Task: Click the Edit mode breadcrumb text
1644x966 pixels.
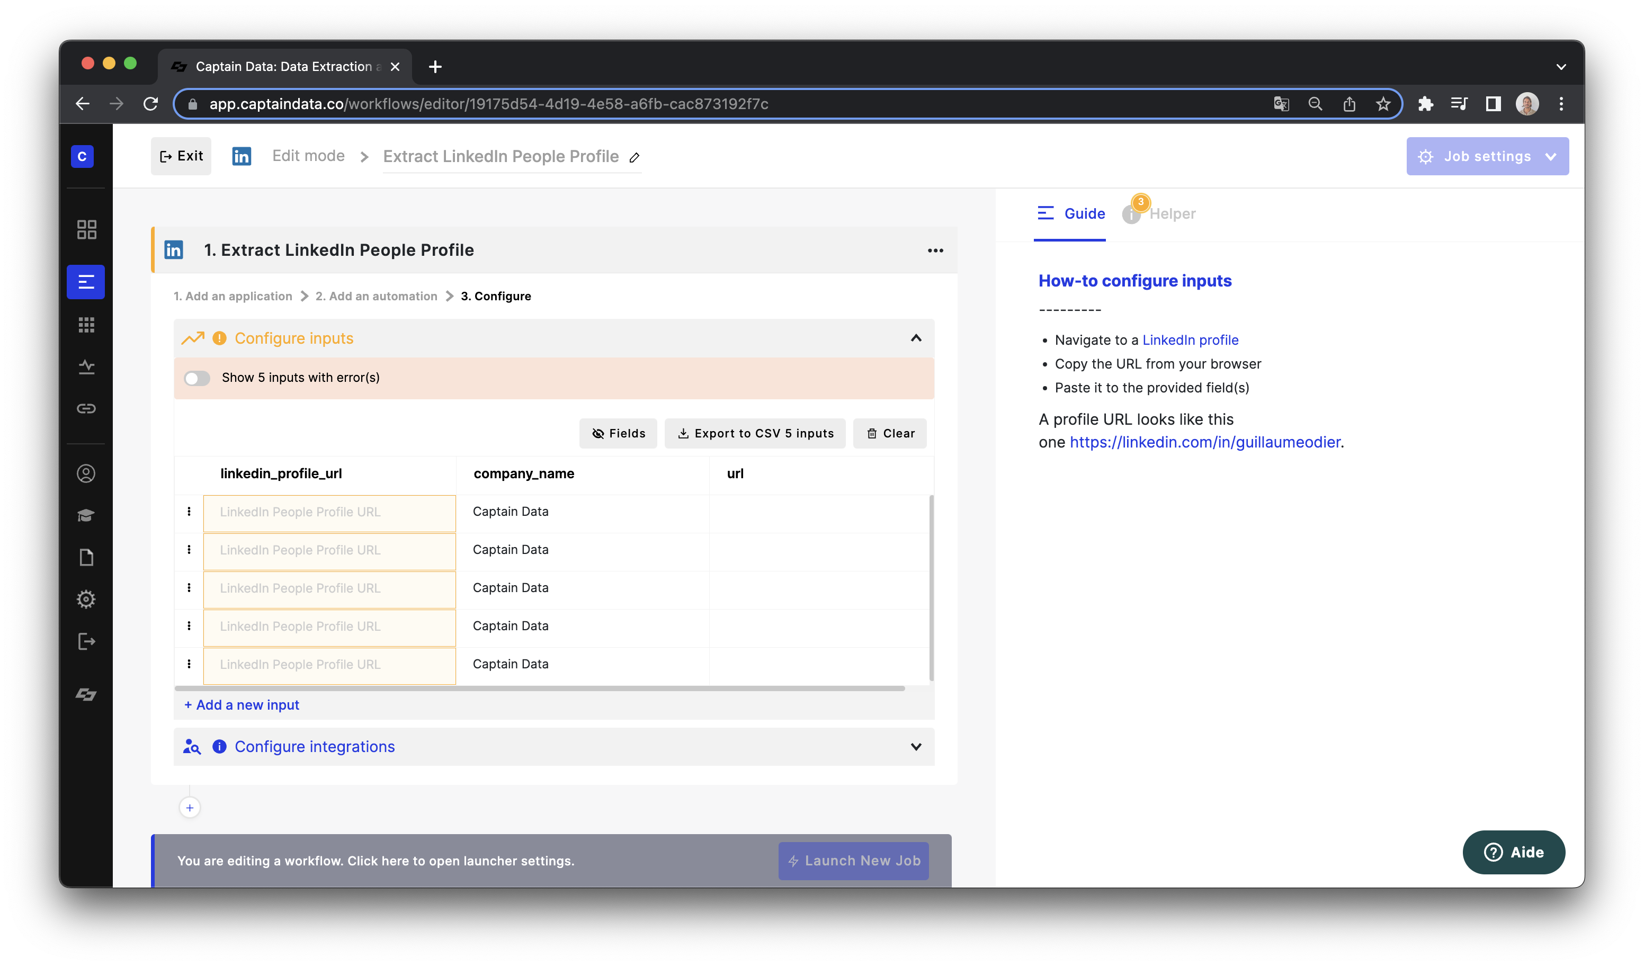Action: click(309, 156)
